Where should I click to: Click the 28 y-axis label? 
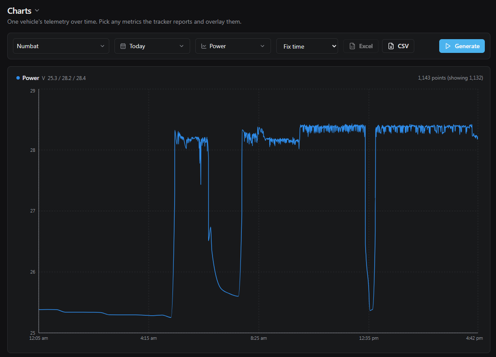pyautogui.click(x=33, y=150)
